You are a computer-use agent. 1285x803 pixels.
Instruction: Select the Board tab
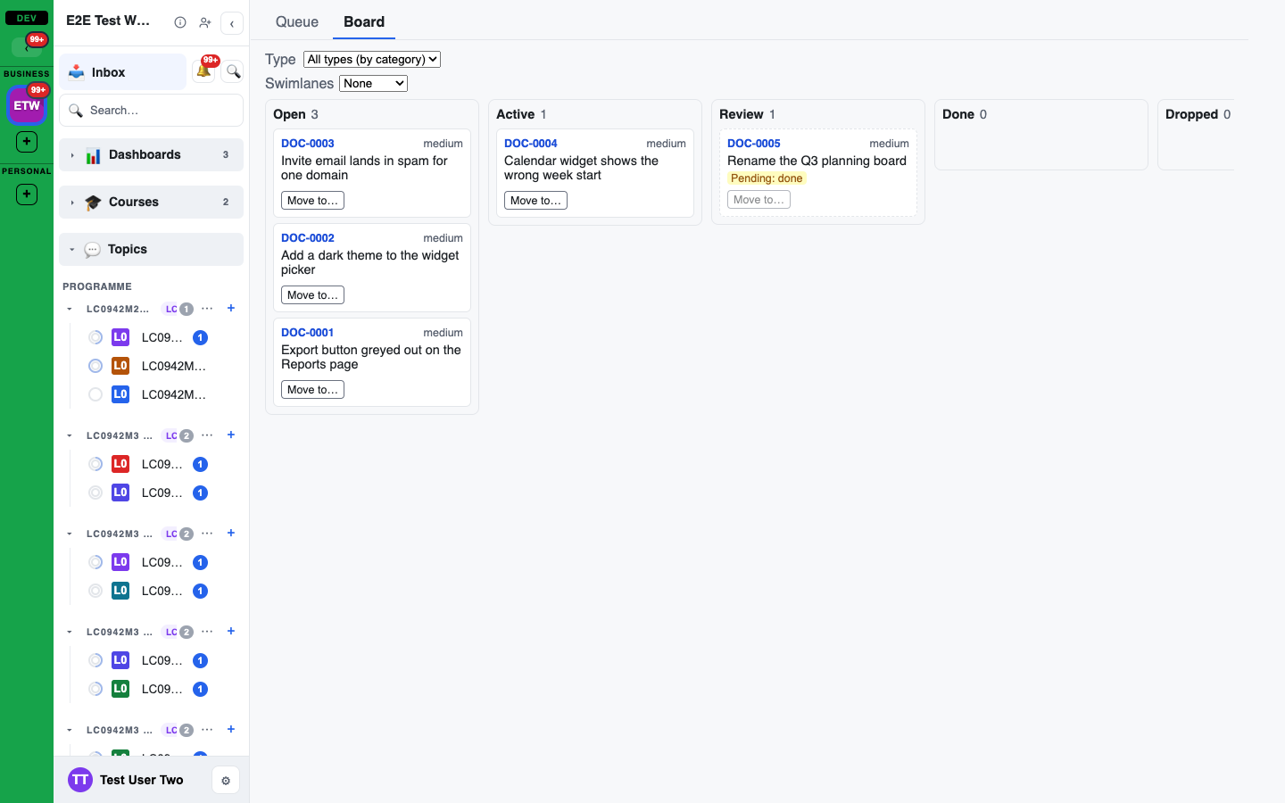click(364, 21)
